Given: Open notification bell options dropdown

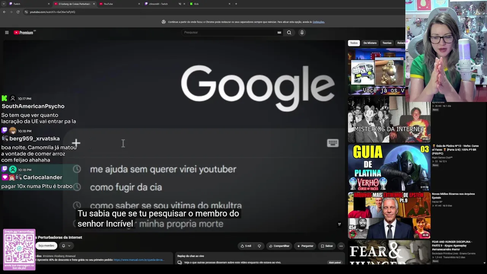Looking at the screenshot, I should (66, 246).
